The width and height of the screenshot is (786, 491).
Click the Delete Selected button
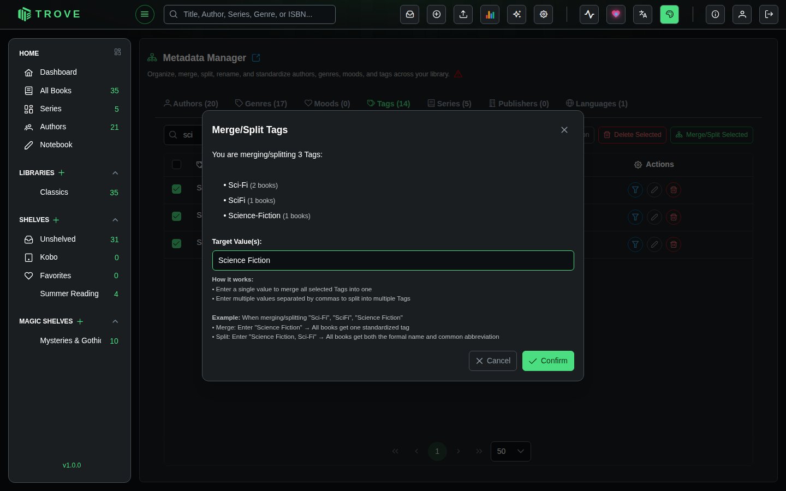[632, 135]
